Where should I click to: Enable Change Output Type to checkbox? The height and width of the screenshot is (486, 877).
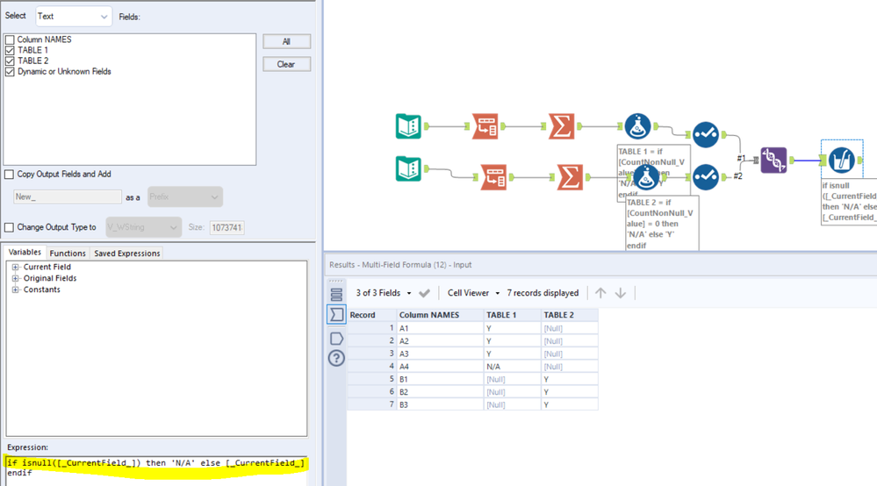pos(9,227)
